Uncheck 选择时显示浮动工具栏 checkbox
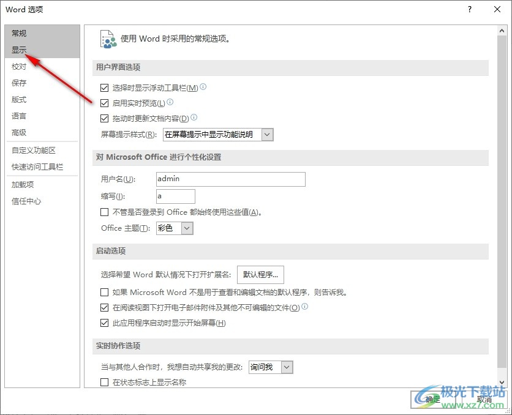This screenshot has width=512, height=415. pos(105,88)
